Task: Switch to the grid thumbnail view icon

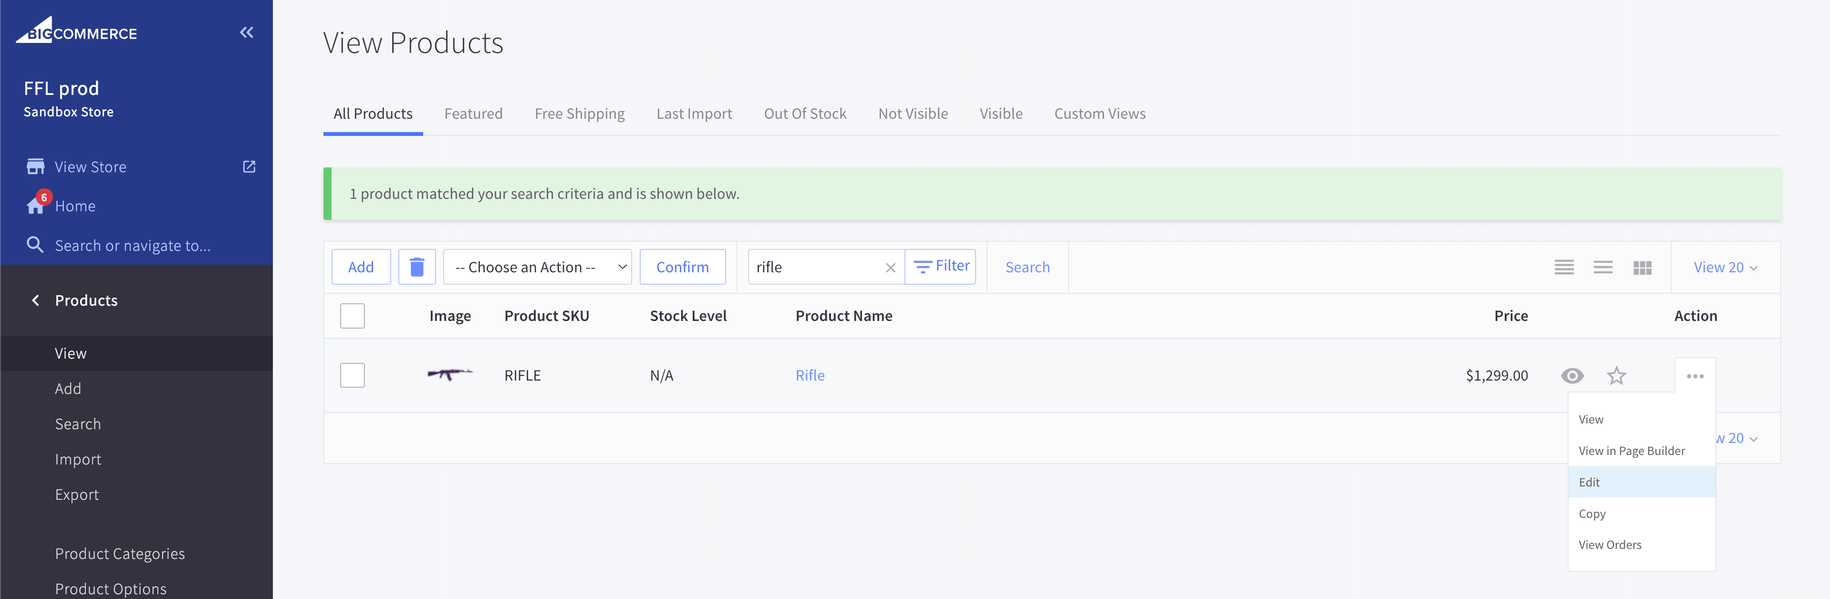Action: click(1642, 268)
